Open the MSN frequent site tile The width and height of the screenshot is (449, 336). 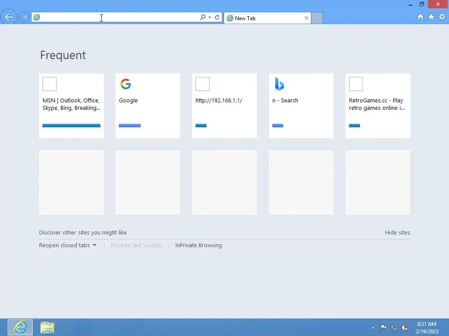pos(71,106)
